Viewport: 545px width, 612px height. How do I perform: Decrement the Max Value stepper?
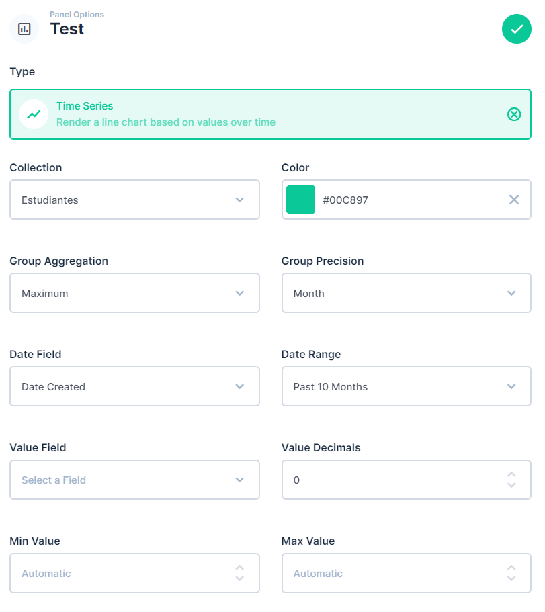click(x=511, y=579)
